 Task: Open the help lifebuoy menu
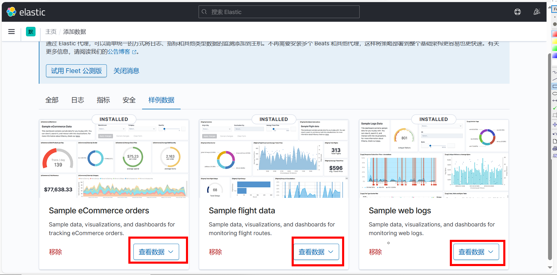[518, 12]
